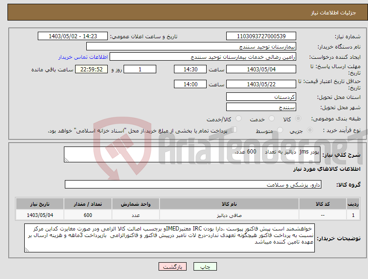368x279 pixels.
Task: Click the اطلاعات کالاهای مورد نیاز section heading
Action: (326, 169)
